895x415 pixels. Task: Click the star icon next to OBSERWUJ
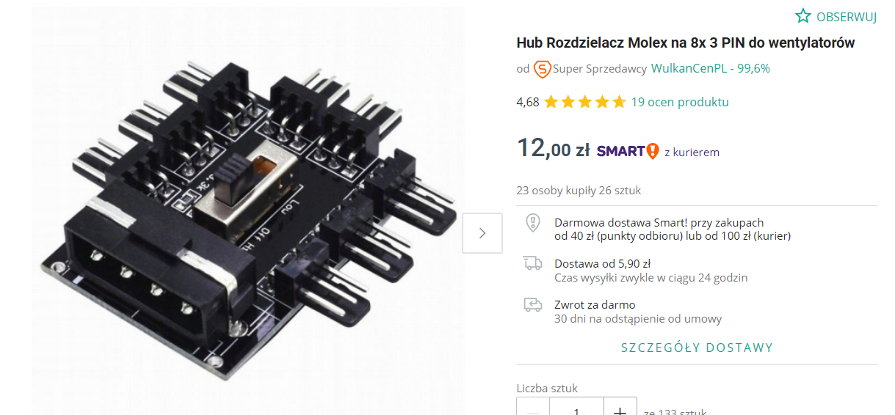803,16
